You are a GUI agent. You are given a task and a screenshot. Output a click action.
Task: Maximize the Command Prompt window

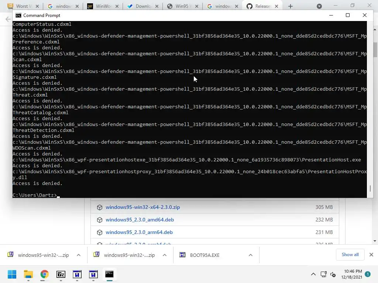[x=348, y=15]
